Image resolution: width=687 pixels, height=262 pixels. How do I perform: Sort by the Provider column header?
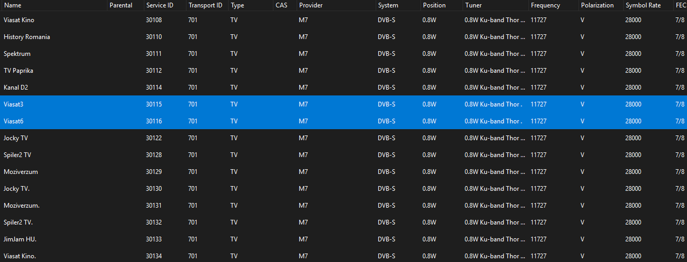335,5
